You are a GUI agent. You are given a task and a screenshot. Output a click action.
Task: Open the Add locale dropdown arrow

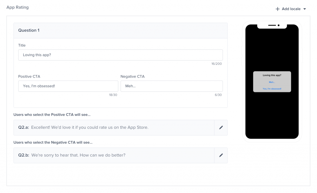pos(305,9)
